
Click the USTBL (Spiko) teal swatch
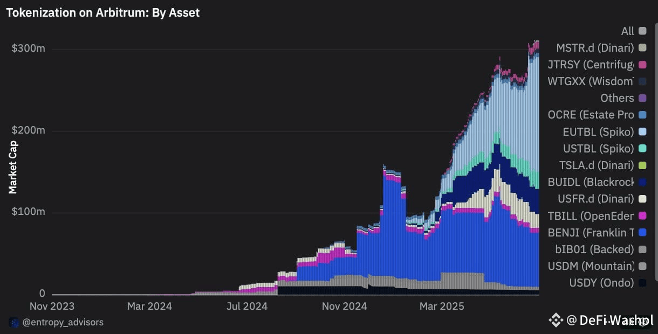(x=642, y=148)
